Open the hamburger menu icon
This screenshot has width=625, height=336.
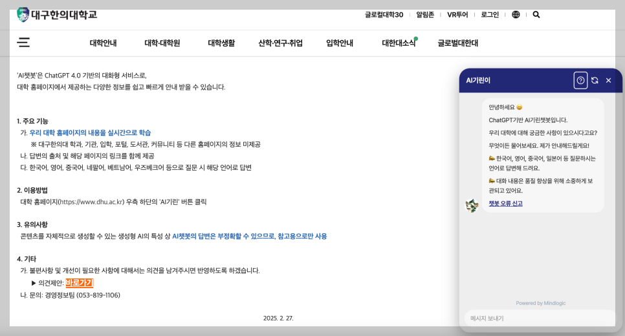pyautogui.click(x=23, y=42)
